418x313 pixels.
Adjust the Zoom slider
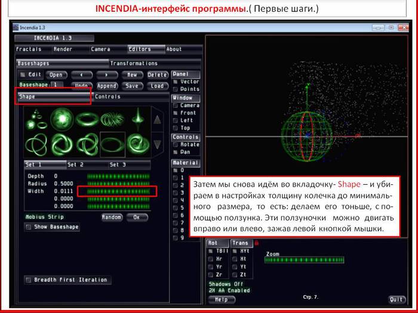point(304,260)
